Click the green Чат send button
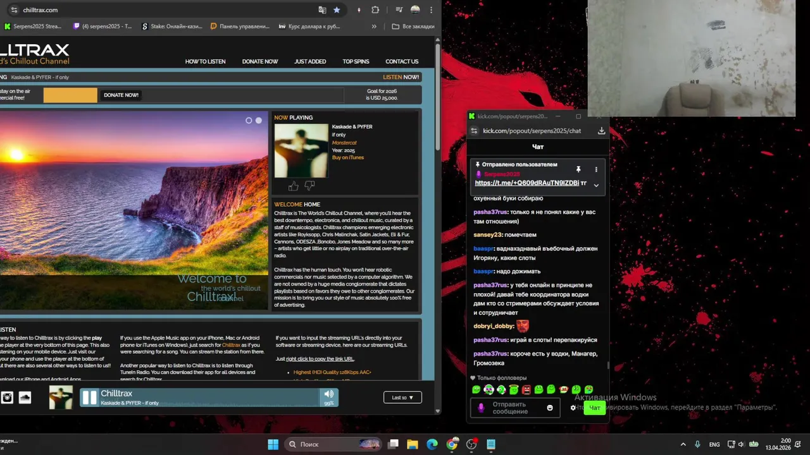The width and height of the screenshot is (810, 455). pos(595,408)
